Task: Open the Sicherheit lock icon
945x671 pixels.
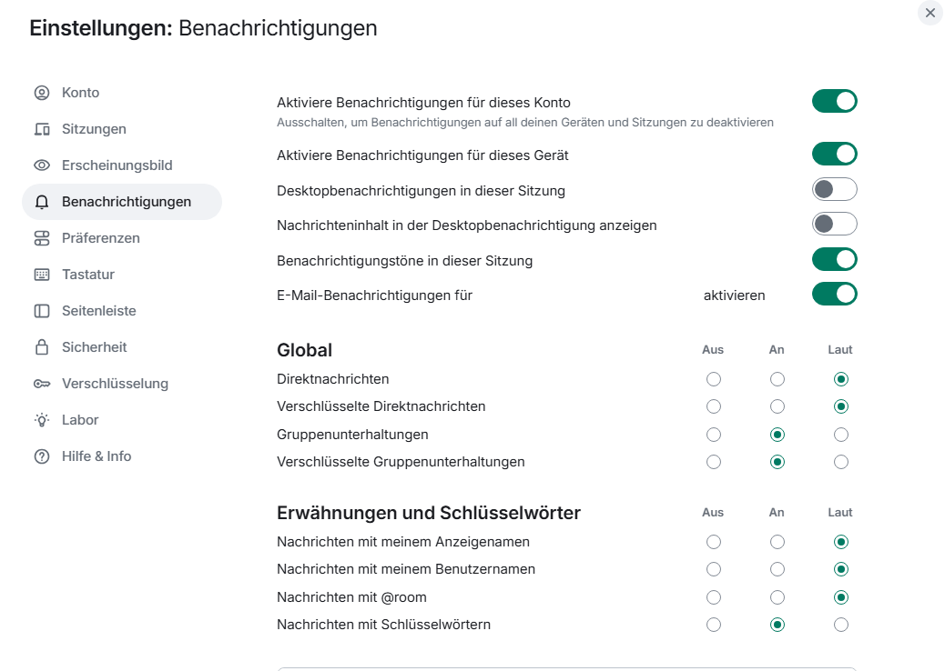Action: 42,346
